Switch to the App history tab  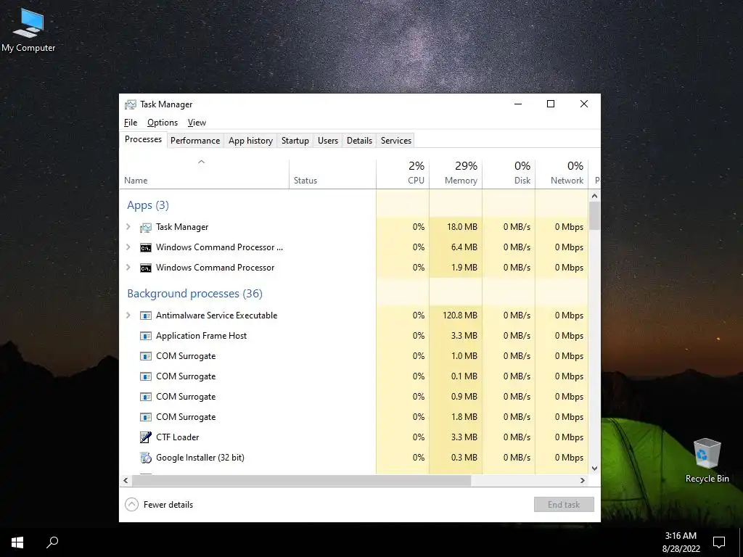tap(250, 141)
